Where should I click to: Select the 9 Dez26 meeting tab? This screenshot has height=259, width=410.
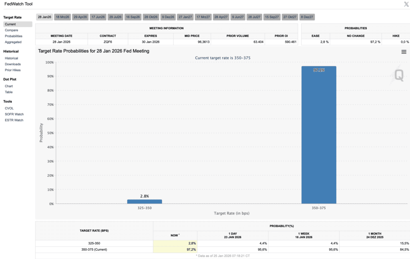click(168, 17)
